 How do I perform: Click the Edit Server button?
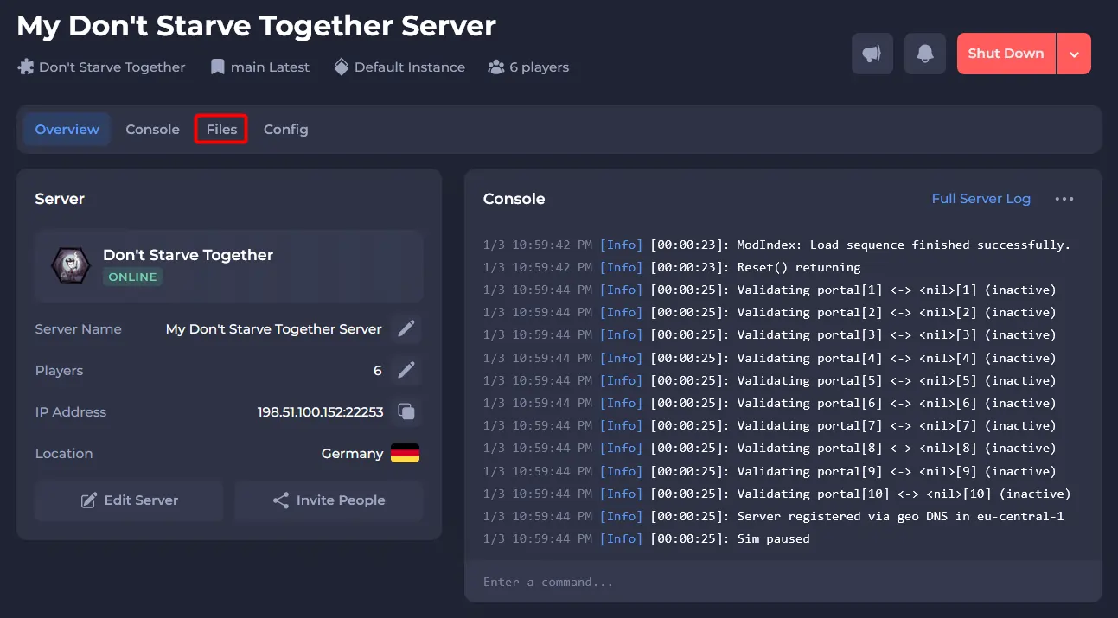(x=129, y=500)
